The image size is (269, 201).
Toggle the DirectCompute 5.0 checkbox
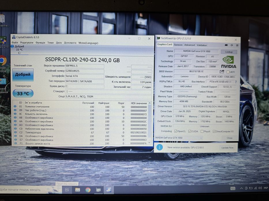(214, 132)
